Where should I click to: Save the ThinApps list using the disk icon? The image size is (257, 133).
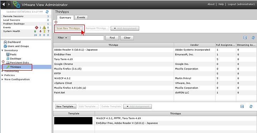245,38
